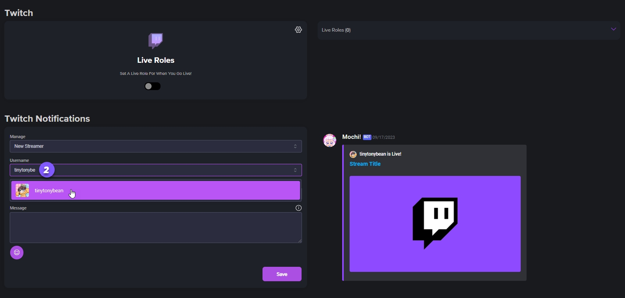Click the BOT badge next to Mochi!
The height and width of the screenshot is (298, 625).
(367, 137)
